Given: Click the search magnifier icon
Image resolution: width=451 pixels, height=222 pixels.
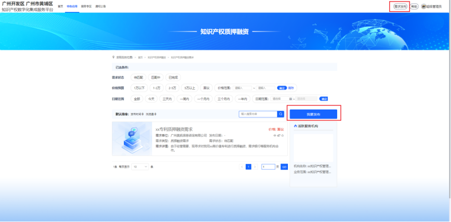Looking at the screenshot, I should 280,114.
